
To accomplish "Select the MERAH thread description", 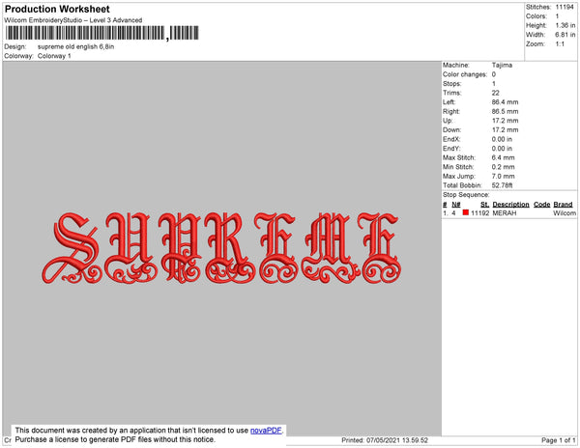I will pyautogui.click(x=505, y=213).
